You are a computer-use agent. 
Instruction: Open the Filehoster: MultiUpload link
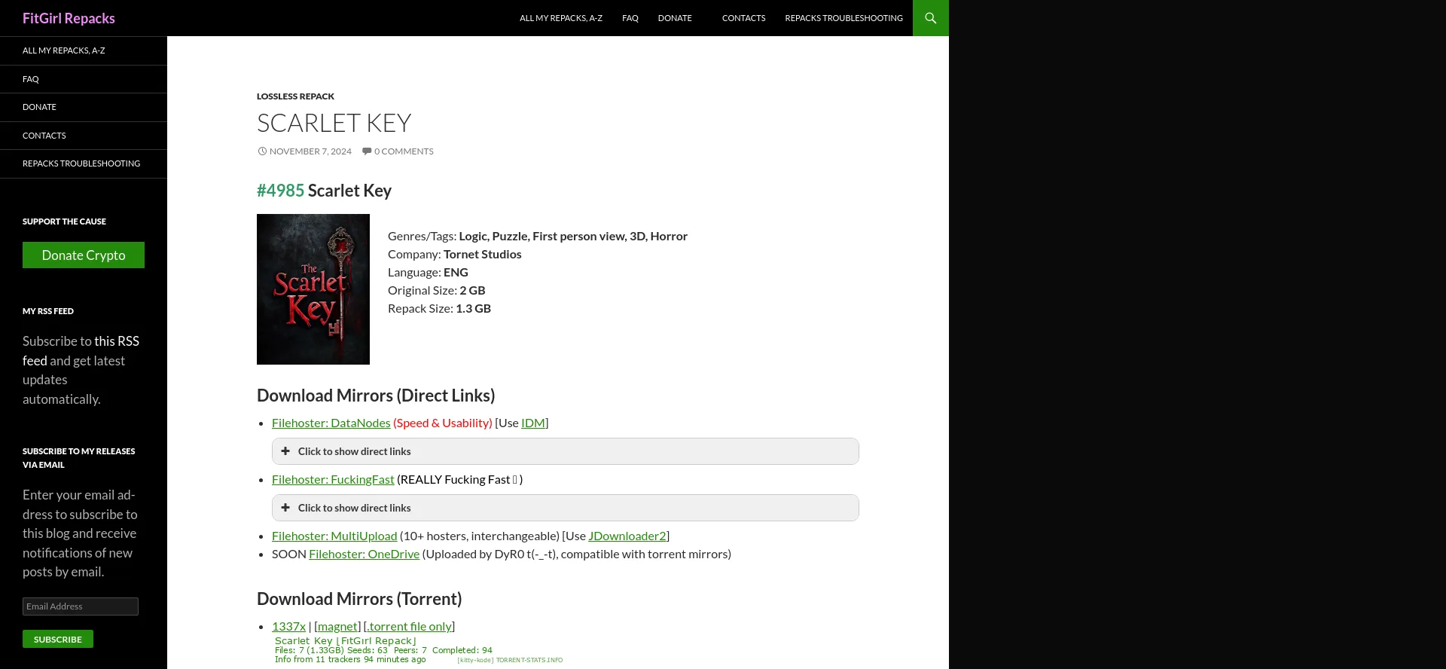point(334,536)
